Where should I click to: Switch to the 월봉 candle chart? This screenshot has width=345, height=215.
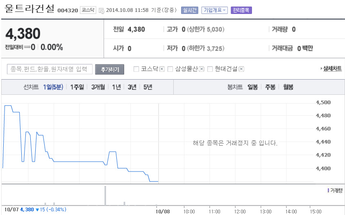[x=288, y=87]
